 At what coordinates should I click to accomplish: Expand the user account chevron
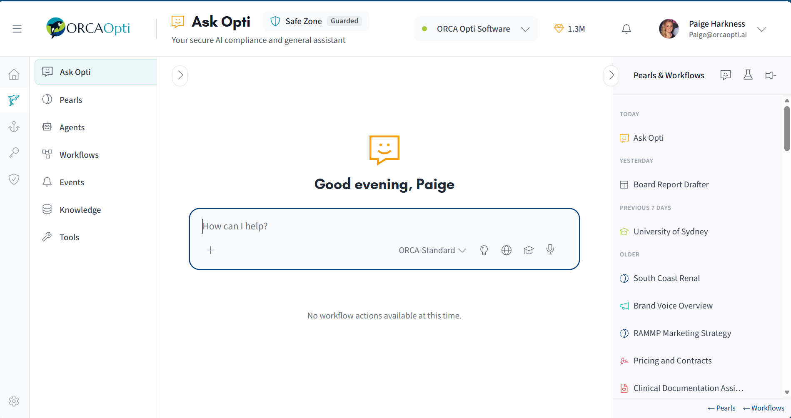coord(762,29)
